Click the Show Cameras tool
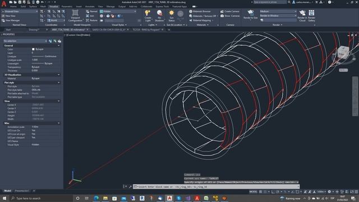Screen dimensions: 359x202 pyautogui.click(x=230, y=16)
